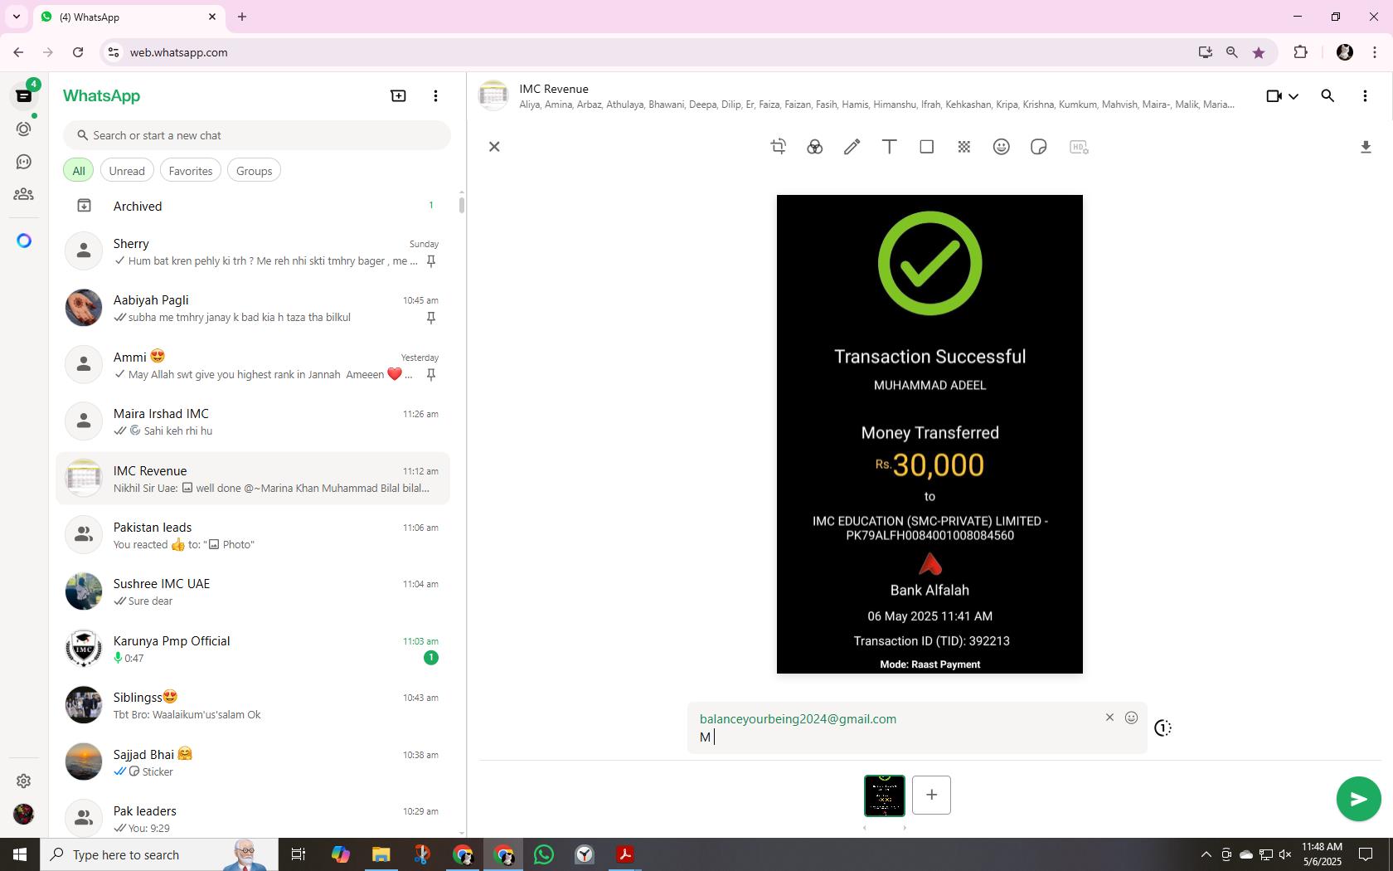This screenshot has height=871, width=1393.
Task: Open the Archived chats
Action: click(x=253, y=206)
